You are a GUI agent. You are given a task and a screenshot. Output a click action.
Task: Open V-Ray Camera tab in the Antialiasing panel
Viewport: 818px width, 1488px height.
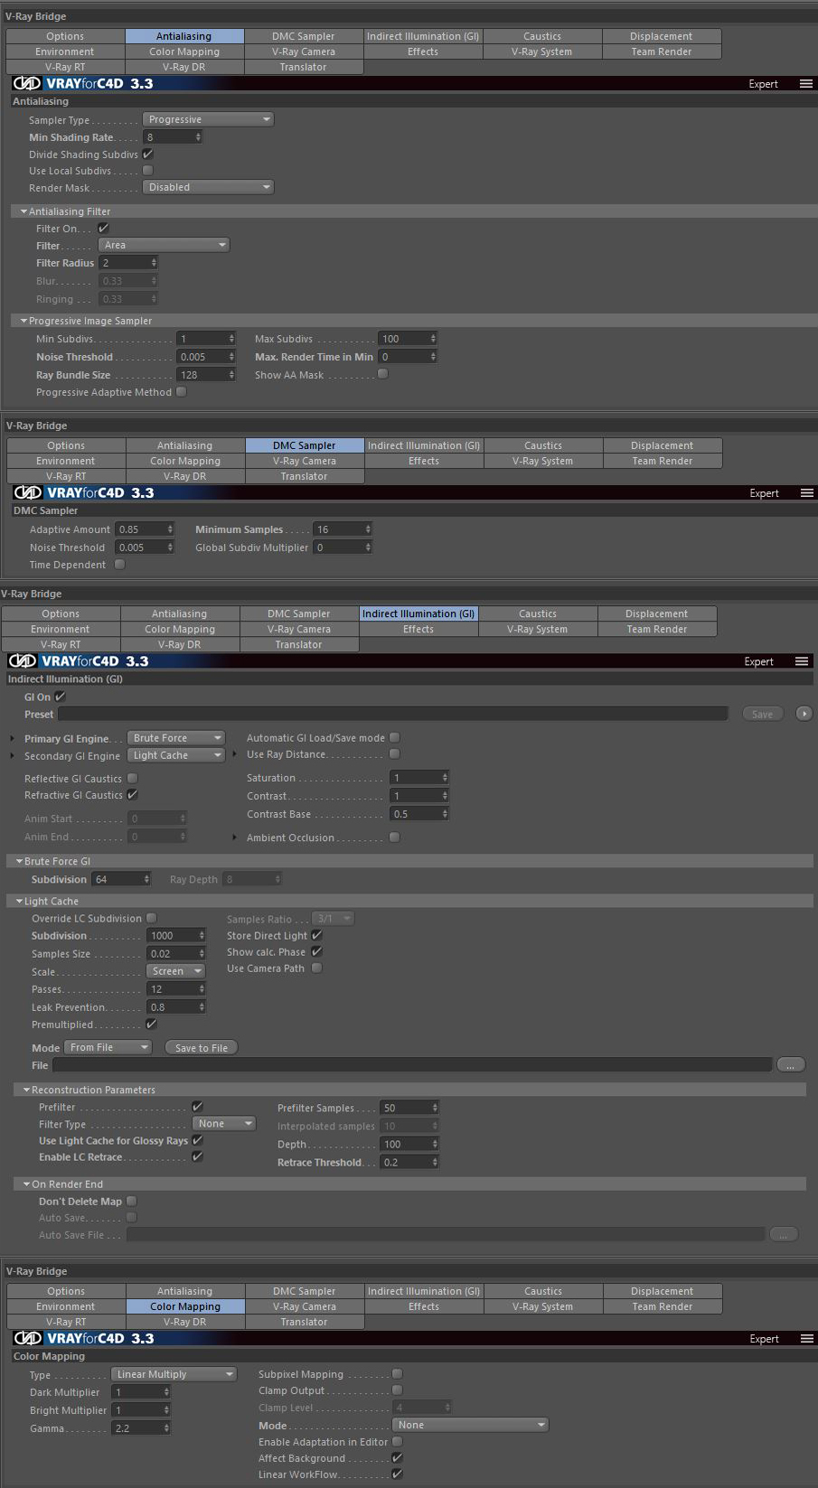pos(304,51)
